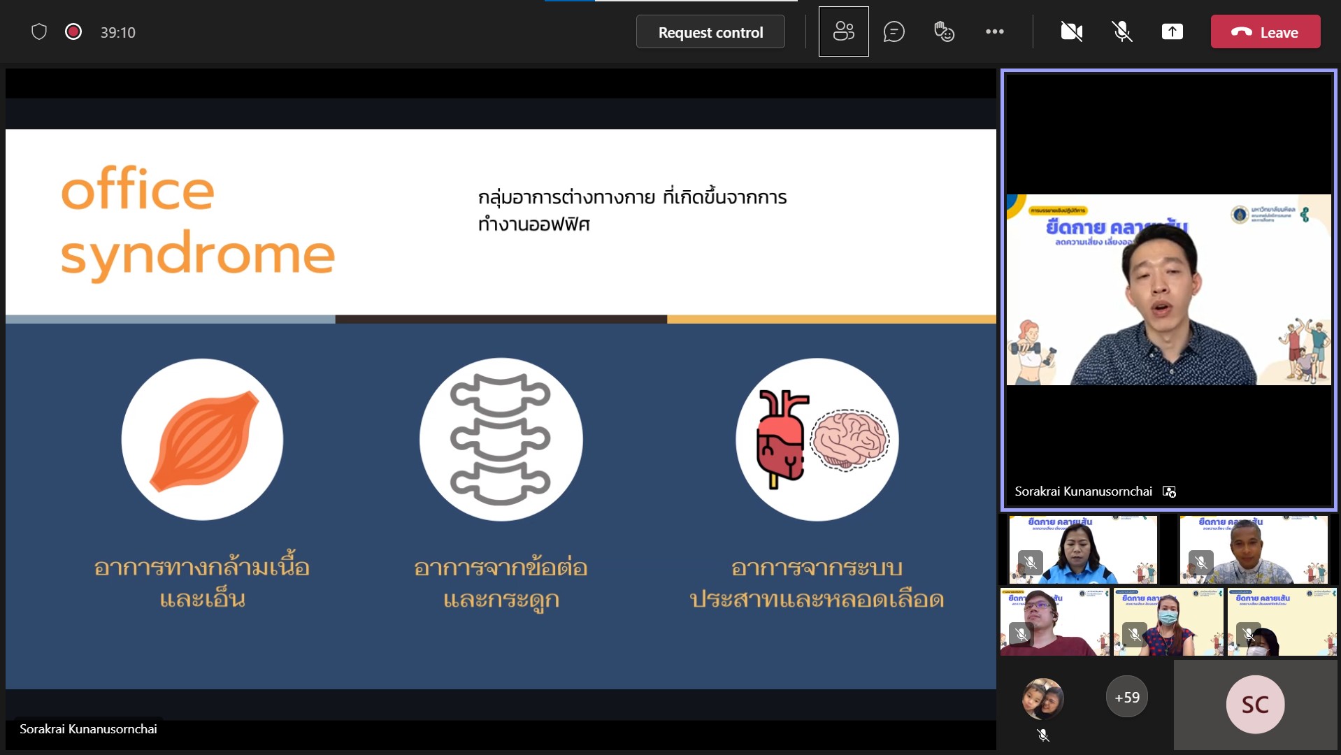Click the spine icon on shared slide
The width and height of the screenshot is (1341, 755).
click(501, 440)
